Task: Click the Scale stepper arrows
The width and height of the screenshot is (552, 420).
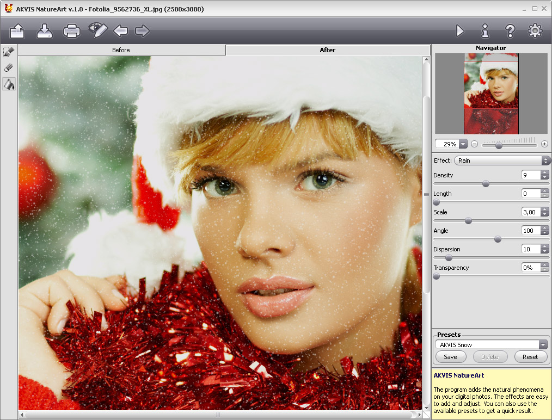Action: (545, 212)
